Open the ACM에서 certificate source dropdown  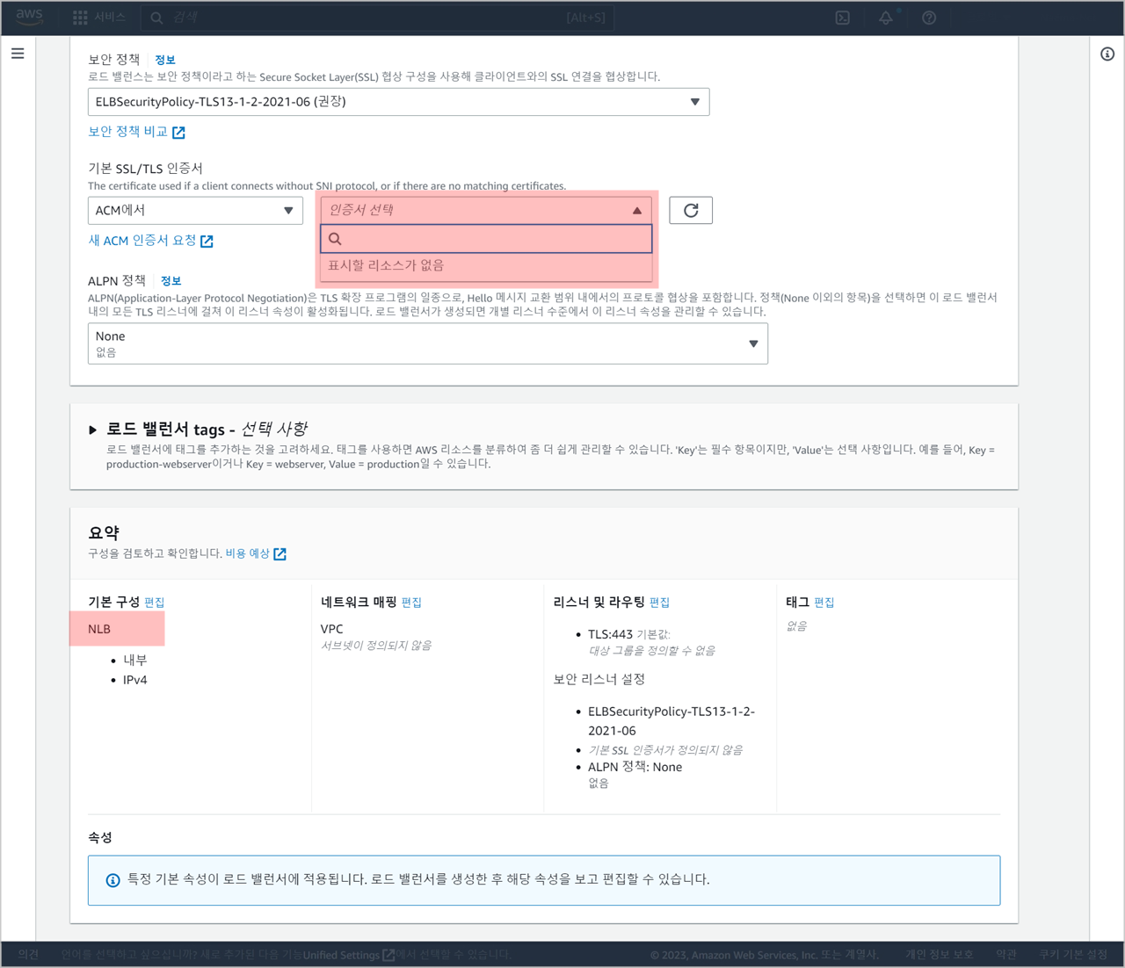[195, 210]
